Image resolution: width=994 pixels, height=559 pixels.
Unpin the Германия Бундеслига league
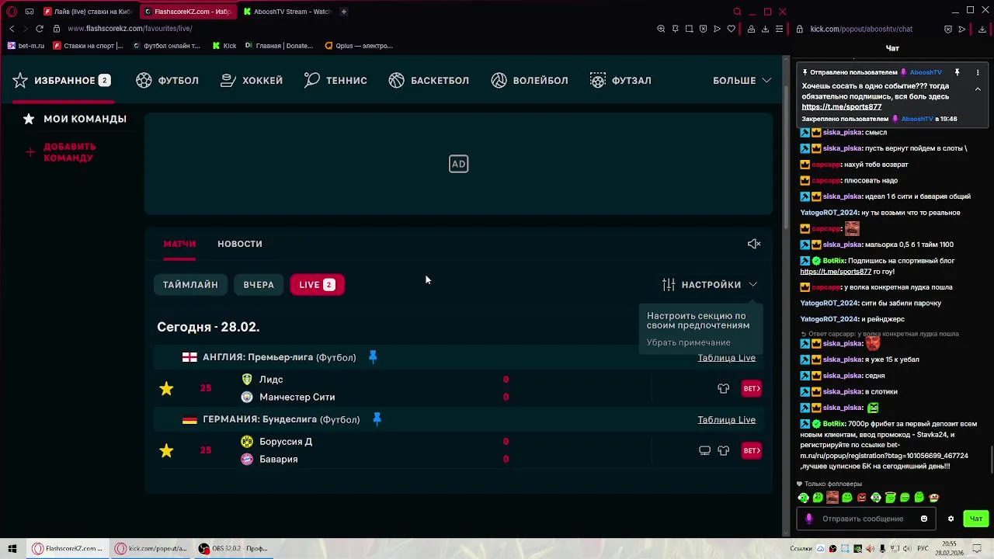coord(377,419)
